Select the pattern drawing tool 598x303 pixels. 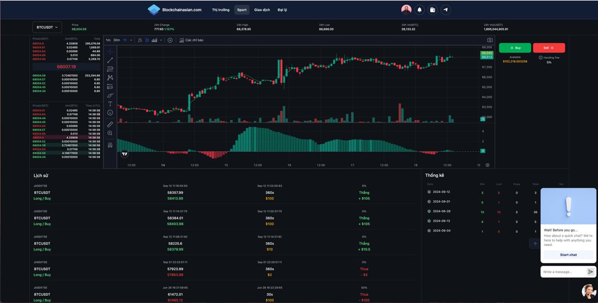coord(110,78)
